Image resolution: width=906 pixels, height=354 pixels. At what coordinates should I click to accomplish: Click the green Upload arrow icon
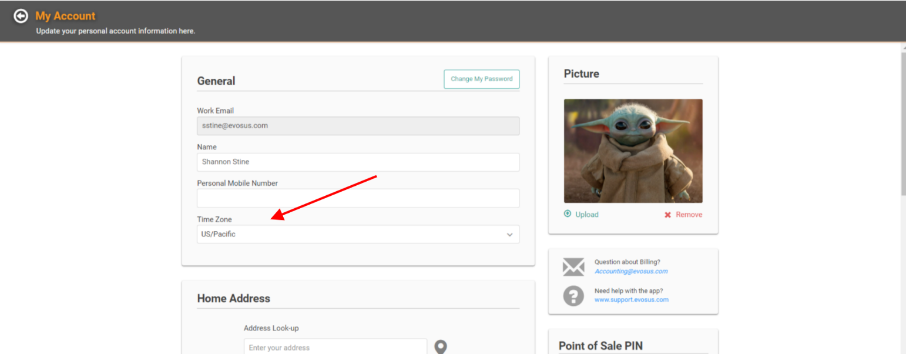[x=568, y=214]
